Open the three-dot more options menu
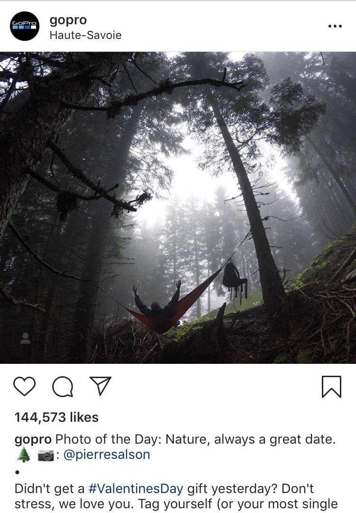Viewport: 356px width, 513px height. [335, 26]
